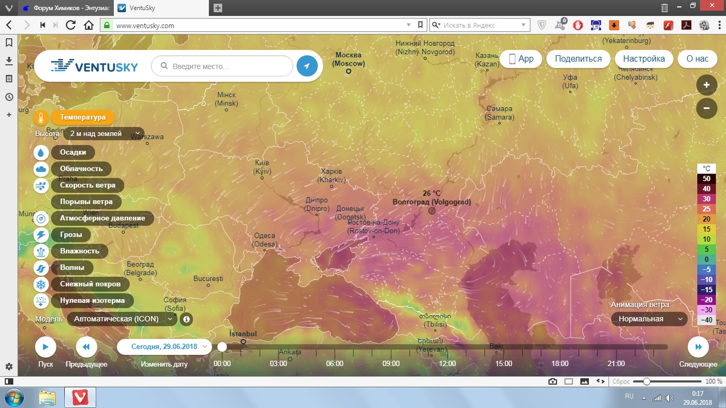Click the wind speed layer icon

coord(41,185)
